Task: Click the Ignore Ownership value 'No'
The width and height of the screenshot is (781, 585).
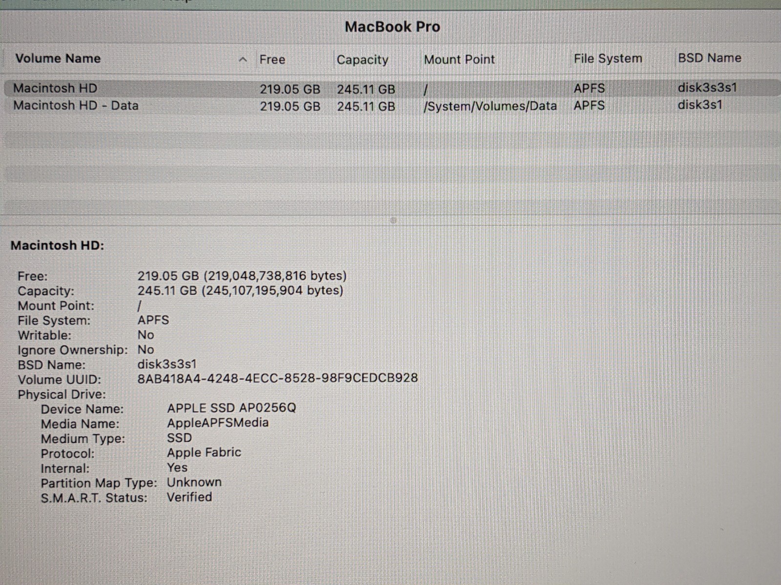Action: 146,350
